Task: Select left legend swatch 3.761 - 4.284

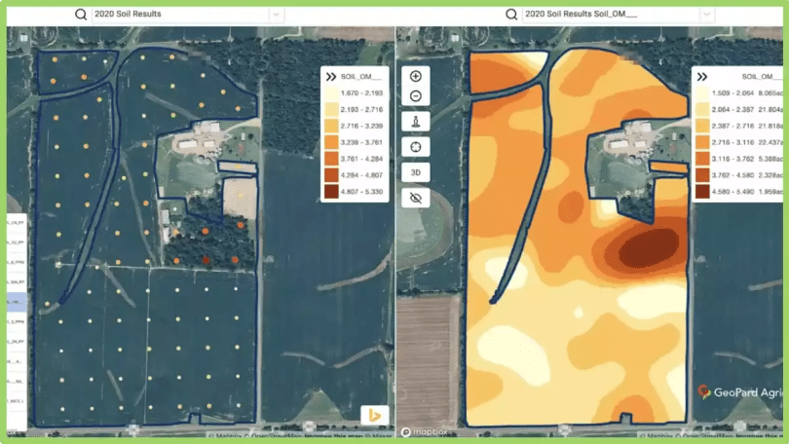Action: click(331, 159)
